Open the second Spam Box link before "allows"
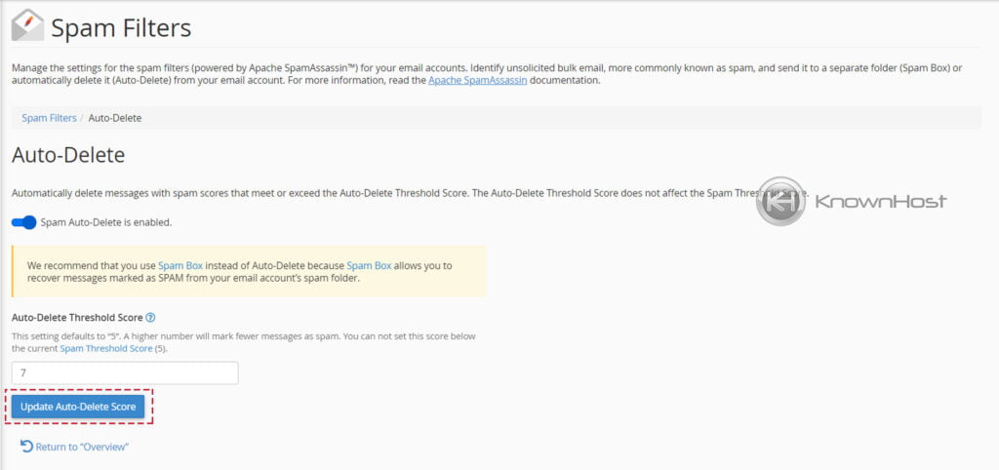This screenshot has width=999, height=470. point(369,265)
